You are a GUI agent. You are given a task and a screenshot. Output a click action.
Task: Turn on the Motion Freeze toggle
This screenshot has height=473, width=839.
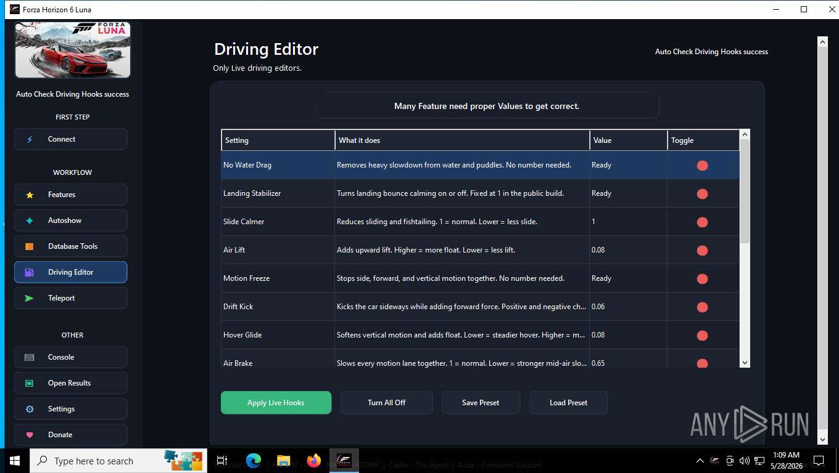tap(702, 279)
